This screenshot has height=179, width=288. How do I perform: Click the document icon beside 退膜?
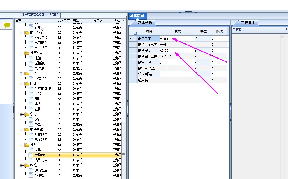(31, 58)
